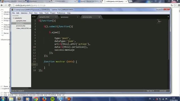Go to next tab with right arrow

35,17
